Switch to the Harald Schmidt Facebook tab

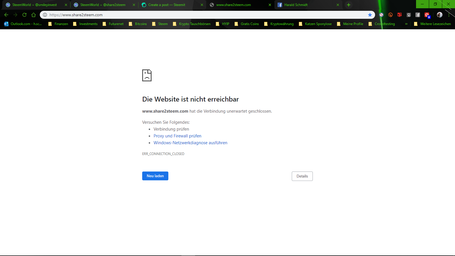point(296,5)
